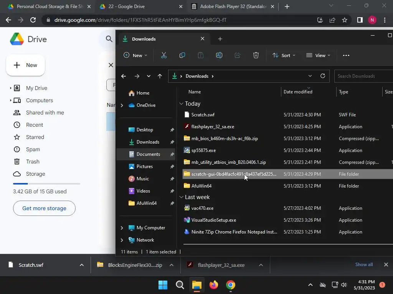Open Windows Start menu

(163, 285)
